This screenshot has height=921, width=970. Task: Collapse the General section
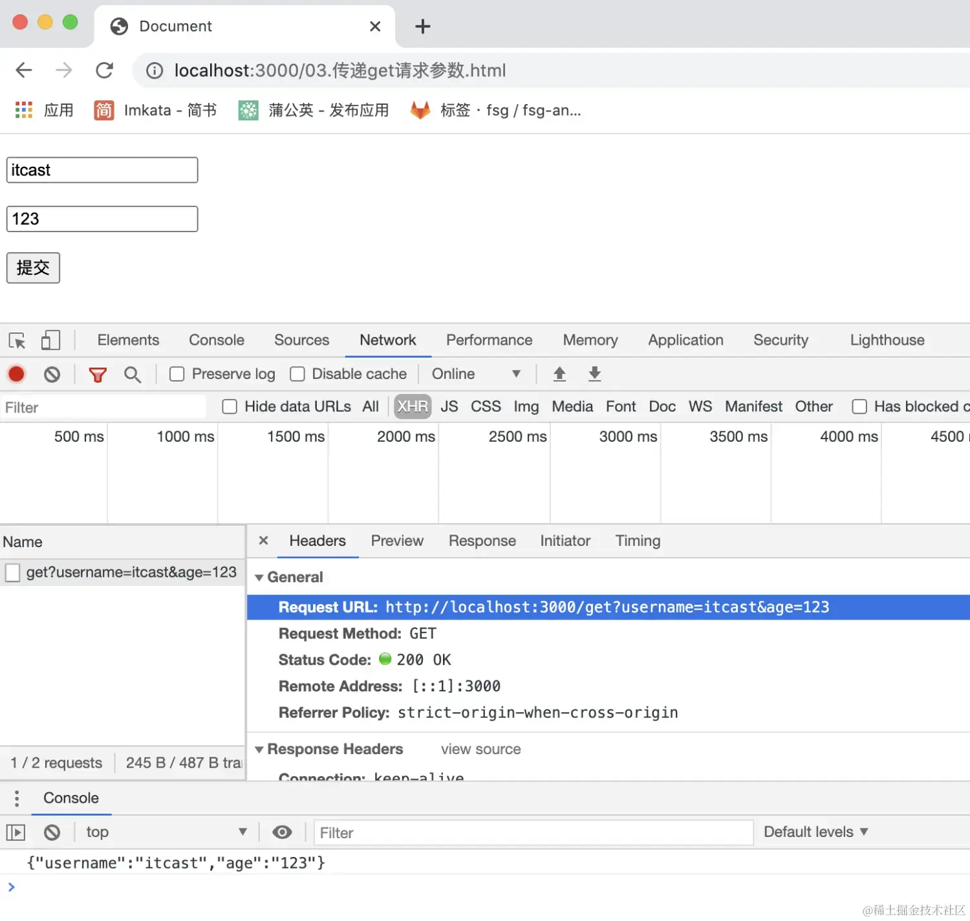(259, 578)
